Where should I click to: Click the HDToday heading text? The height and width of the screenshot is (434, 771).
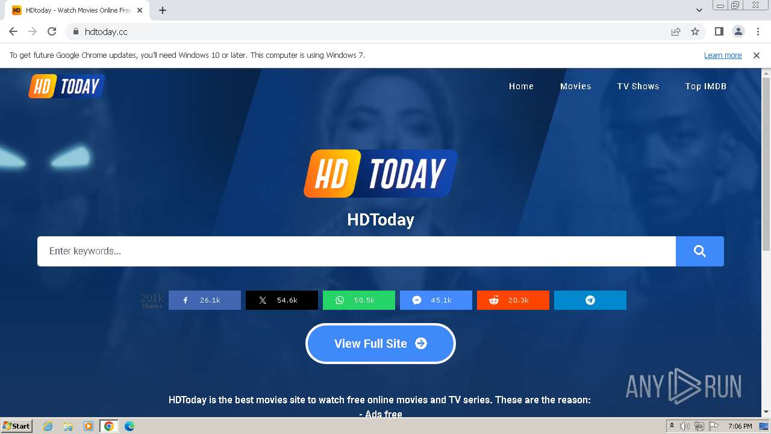pos(381,219)
